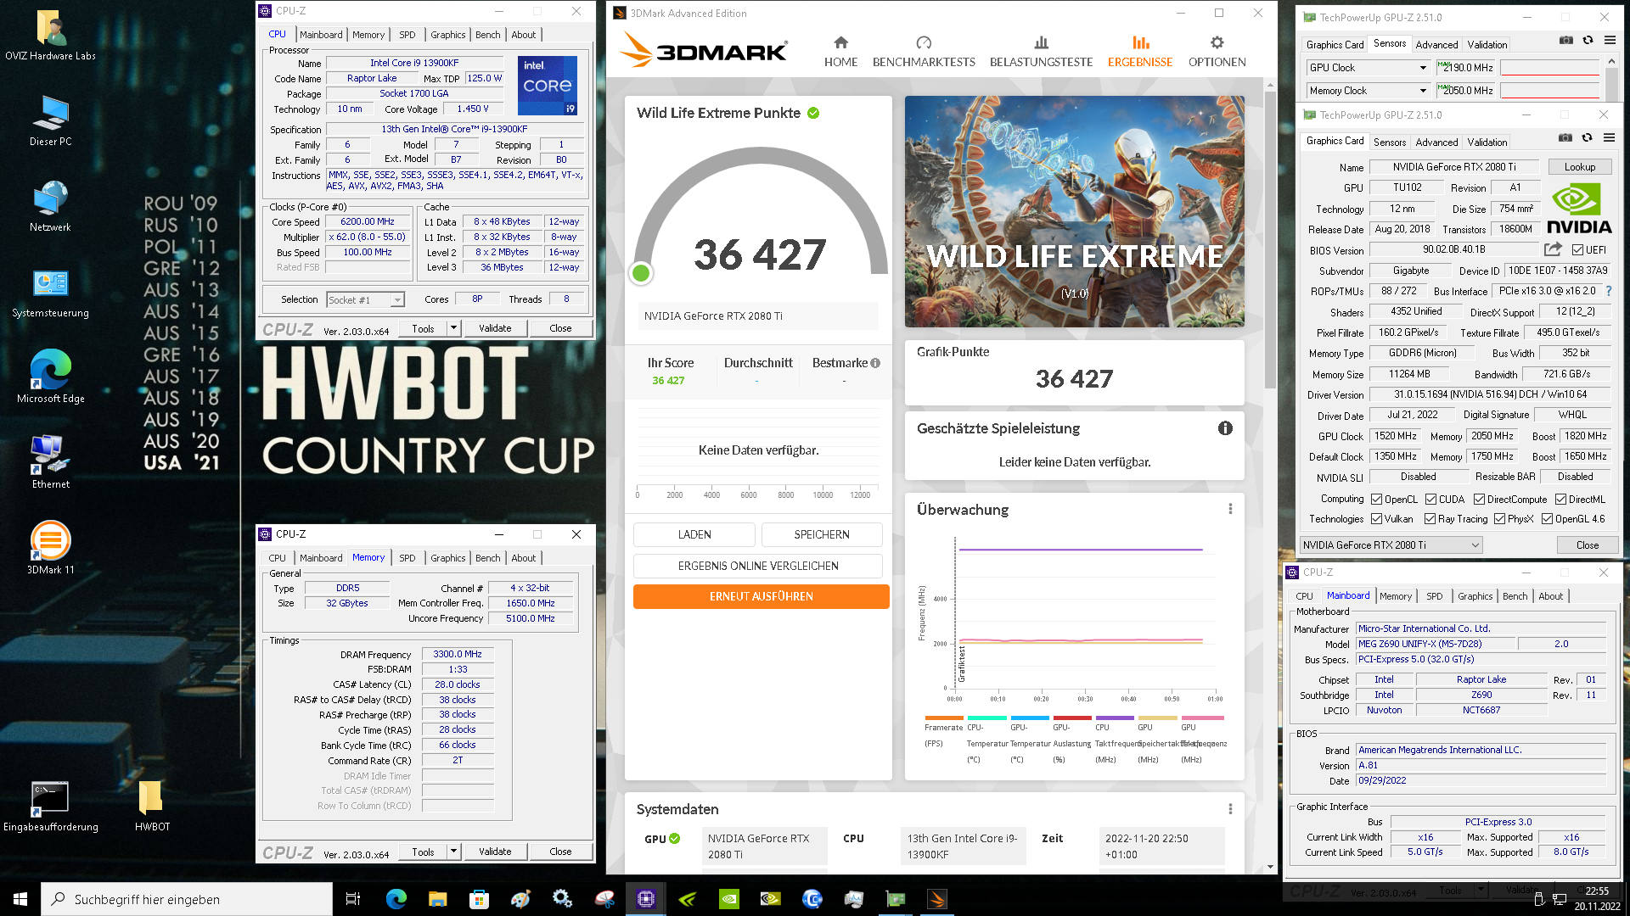1630x916 pixels.
Task: Switch to Advanced tab in GPU-Z Graphics Card window
Action: 1436,142
